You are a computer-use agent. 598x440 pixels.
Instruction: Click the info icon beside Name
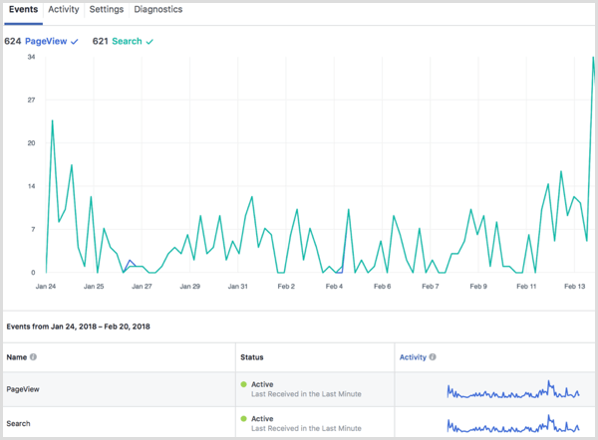coord(33,357)
